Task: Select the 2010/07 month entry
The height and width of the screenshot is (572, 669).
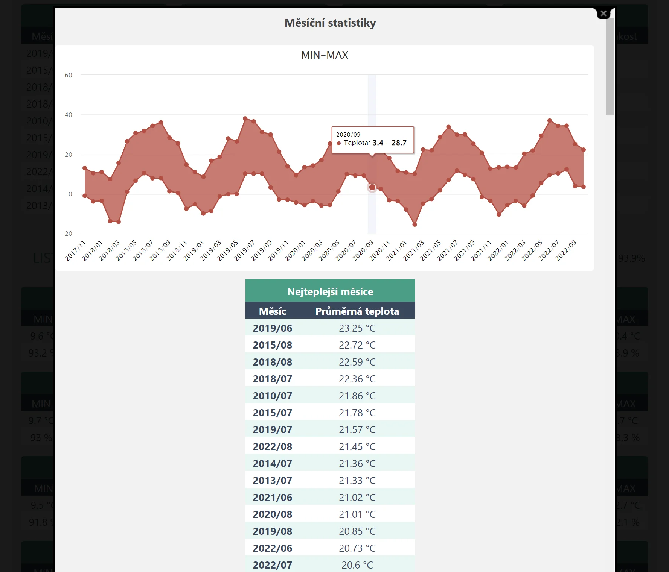Action: point(272,396)
